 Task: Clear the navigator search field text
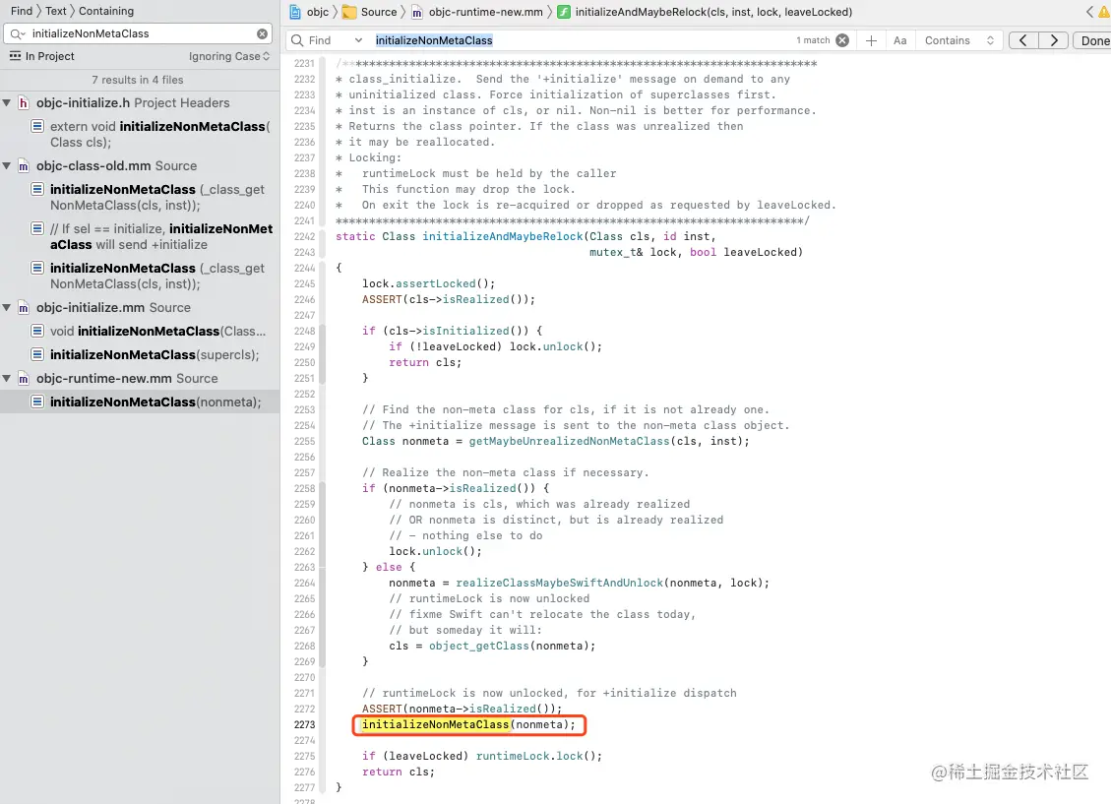tap(262, 33)
